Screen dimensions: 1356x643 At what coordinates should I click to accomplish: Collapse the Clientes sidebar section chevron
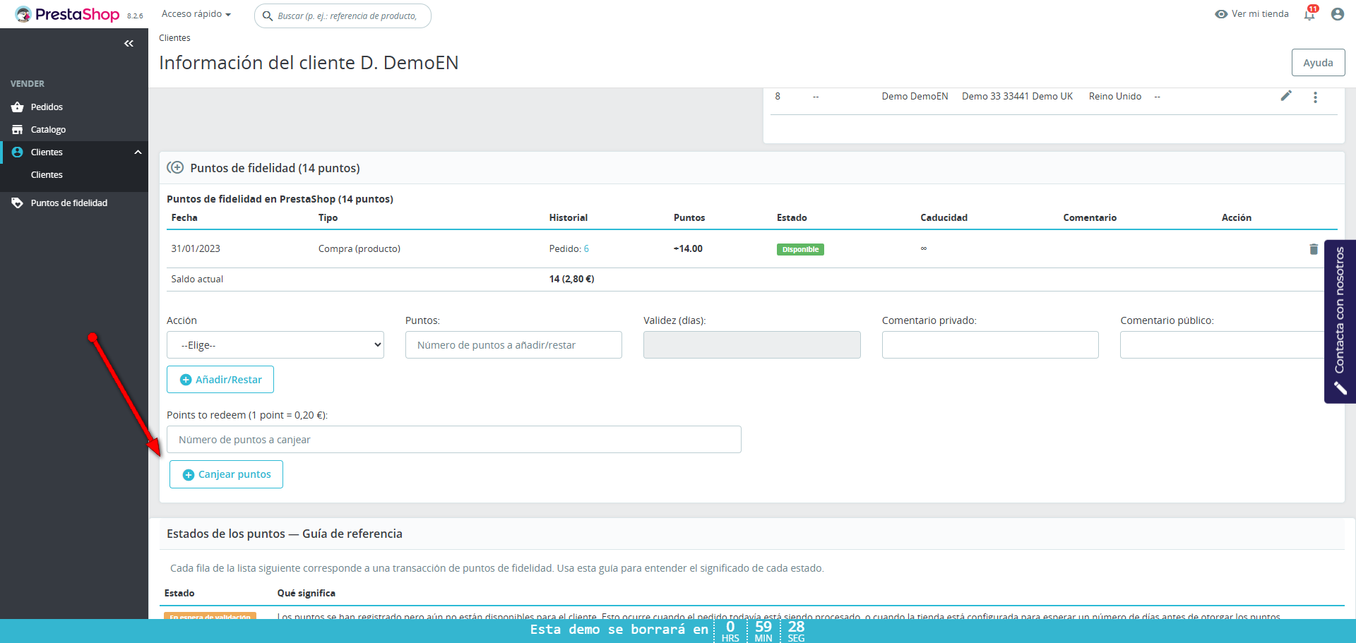click(138, 152)
